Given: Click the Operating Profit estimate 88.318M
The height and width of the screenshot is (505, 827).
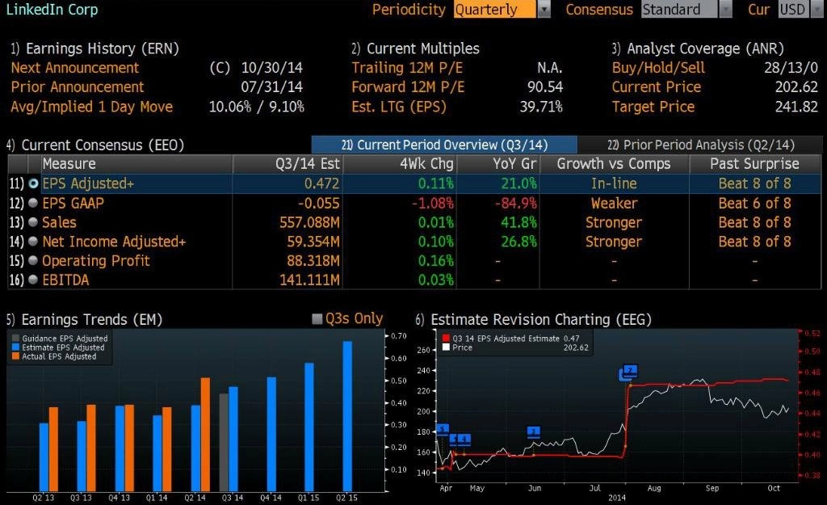Looking at the screenshot, I should 313,261.
